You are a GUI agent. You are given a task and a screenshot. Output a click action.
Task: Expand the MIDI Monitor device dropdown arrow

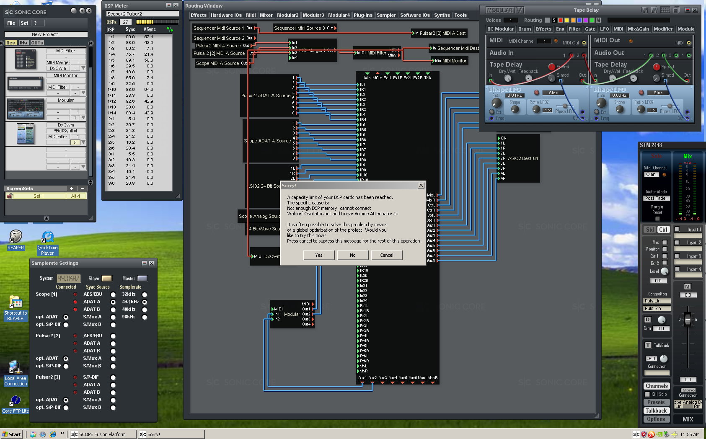tap(83, 93)
